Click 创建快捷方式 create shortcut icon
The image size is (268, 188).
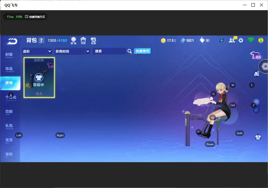point(35,17)
